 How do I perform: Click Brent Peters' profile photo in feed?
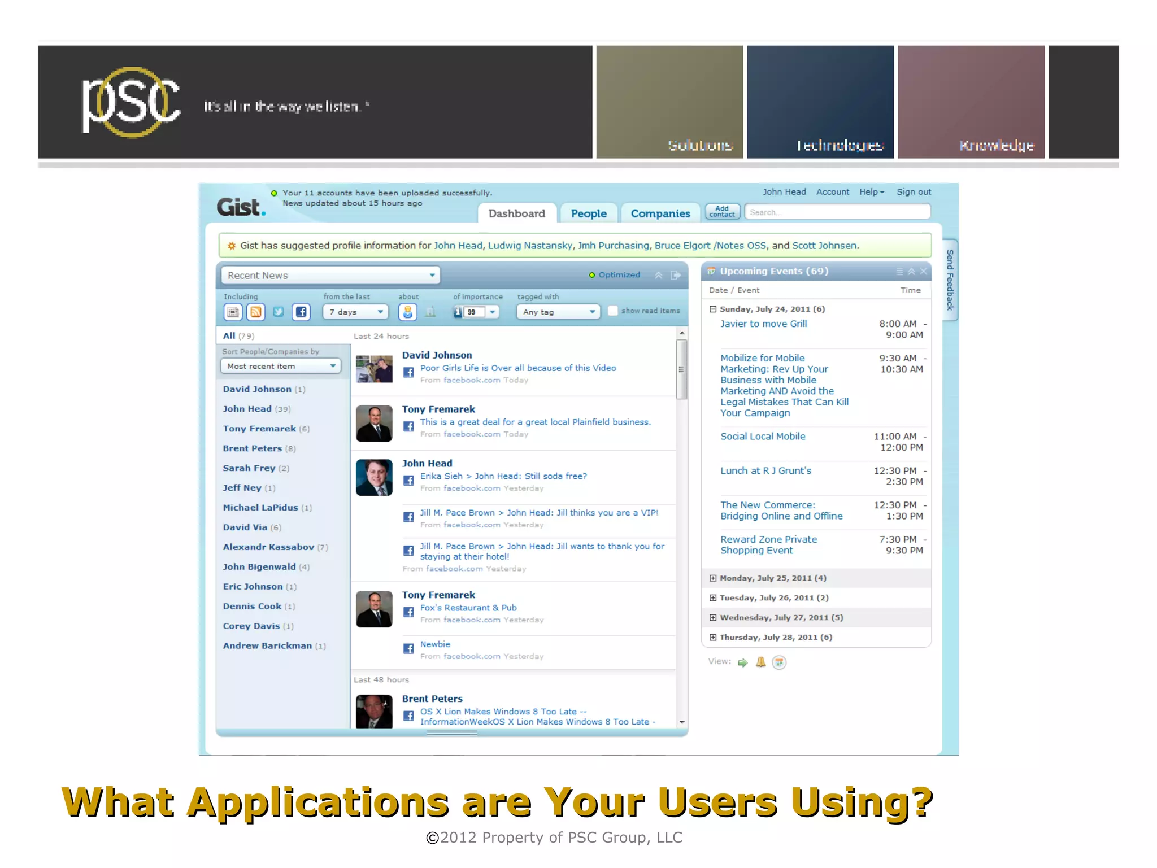coord(374,712)
